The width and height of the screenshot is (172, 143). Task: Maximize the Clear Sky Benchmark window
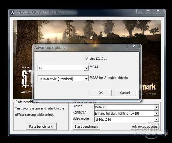click(148, 11)
